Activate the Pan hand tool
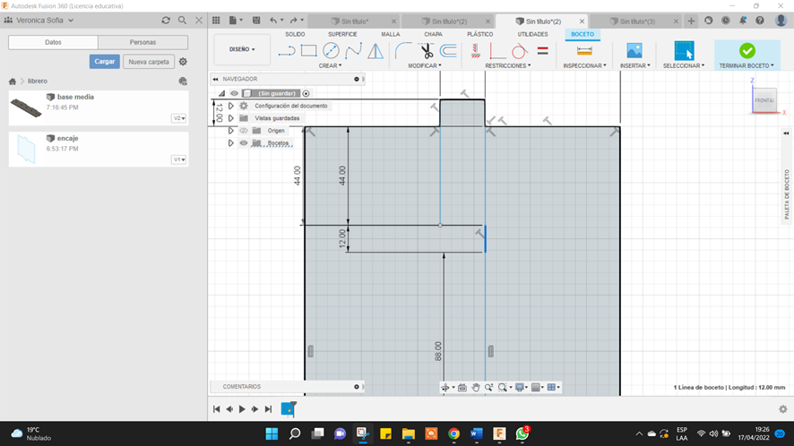The height and width of the screenshot is (446, 794). coord(476,387)
